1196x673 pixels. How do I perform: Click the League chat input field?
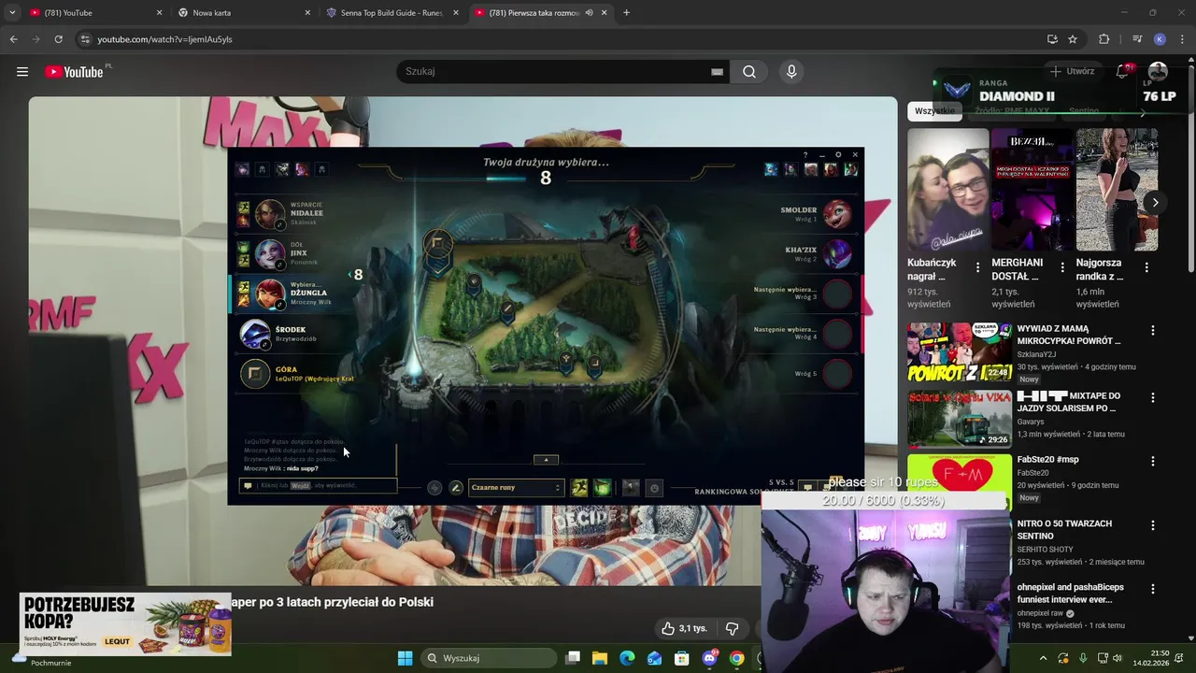tap(319, 486)
